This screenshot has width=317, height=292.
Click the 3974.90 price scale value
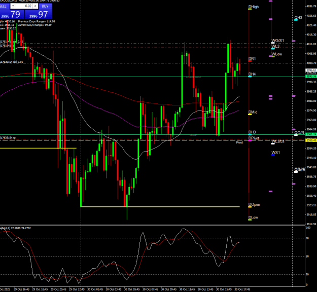(x=311, y=111)
